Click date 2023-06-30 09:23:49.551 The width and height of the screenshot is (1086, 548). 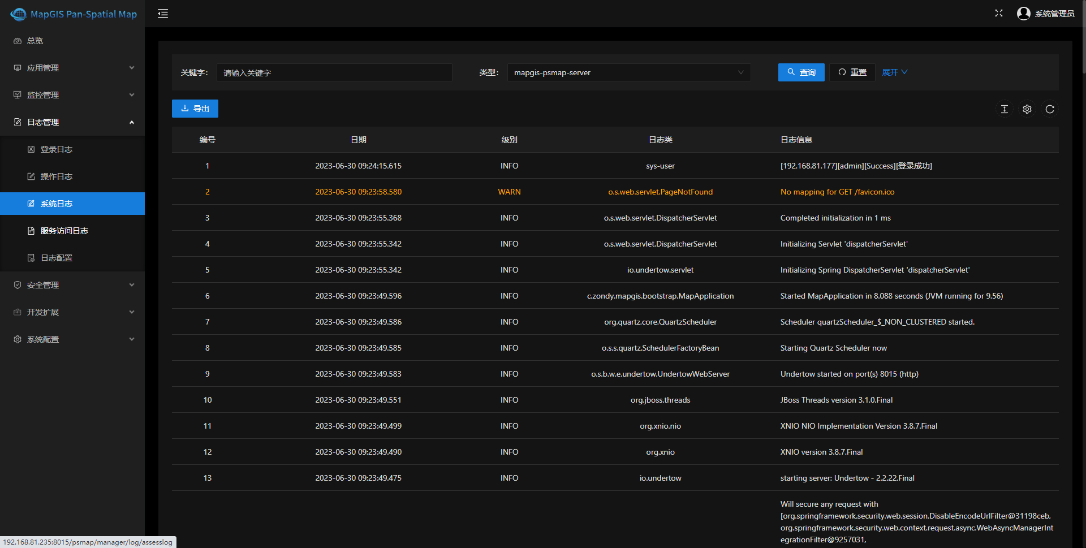click(359, 400)
